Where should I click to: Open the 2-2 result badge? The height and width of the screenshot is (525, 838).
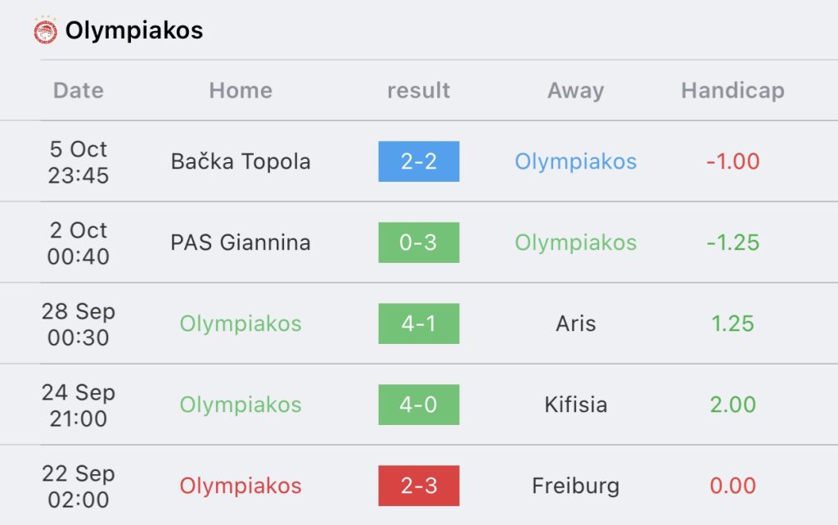419,161
